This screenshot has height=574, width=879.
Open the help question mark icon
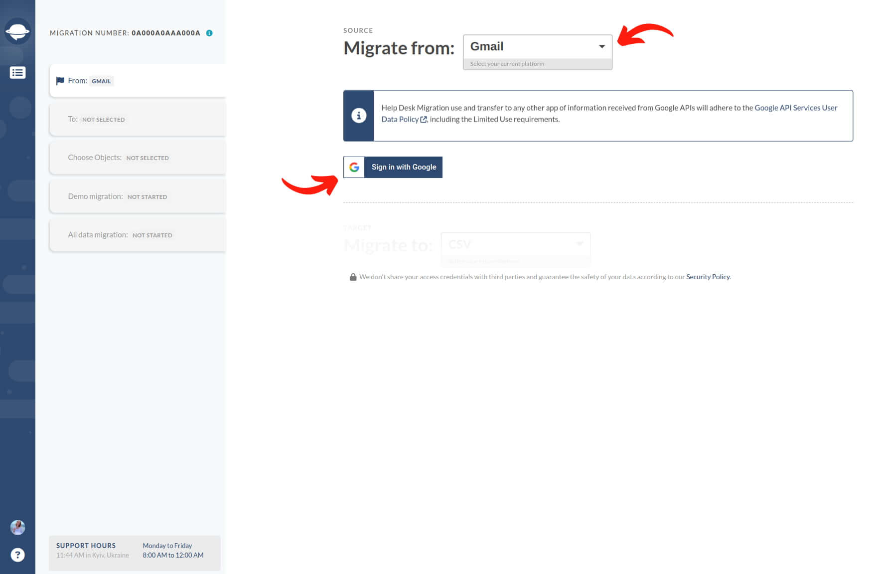coord(17,555)
